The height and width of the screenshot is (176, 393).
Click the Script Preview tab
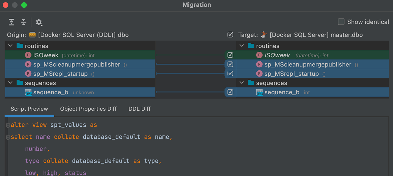point(29,109)
